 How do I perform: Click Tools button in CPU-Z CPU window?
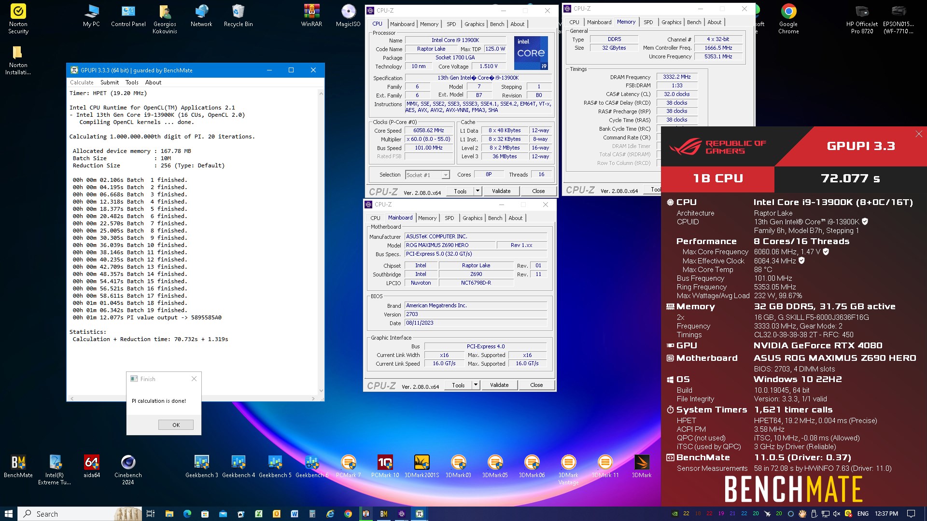coord(460,191)
